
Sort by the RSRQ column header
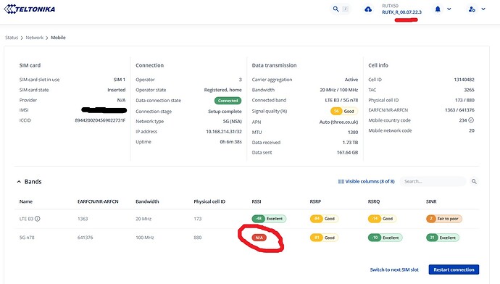pos(374,201)
